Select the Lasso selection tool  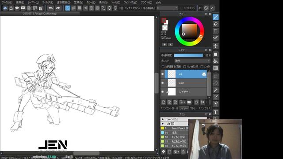(x=215, y=83)
